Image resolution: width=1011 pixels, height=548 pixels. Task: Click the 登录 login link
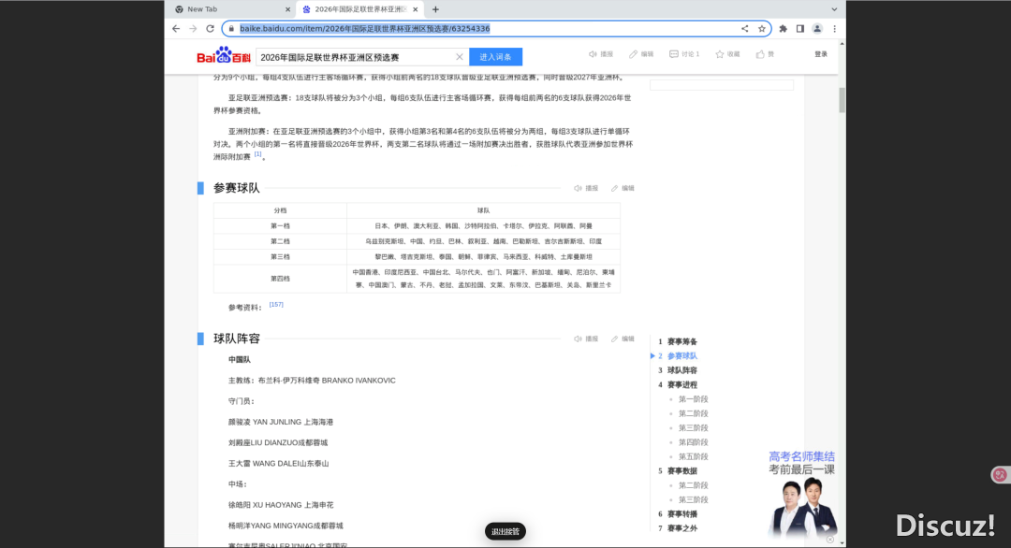point(820,54)
